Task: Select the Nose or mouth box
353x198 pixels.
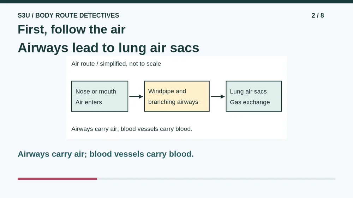Action: [x=100, y=96]
